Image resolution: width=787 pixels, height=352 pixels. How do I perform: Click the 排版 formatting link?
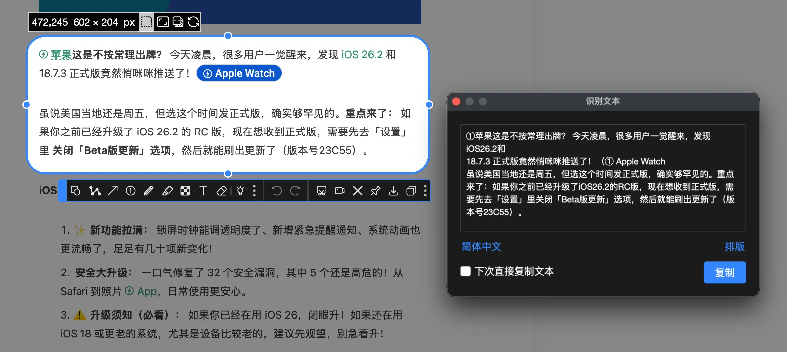tap(734, 246)
